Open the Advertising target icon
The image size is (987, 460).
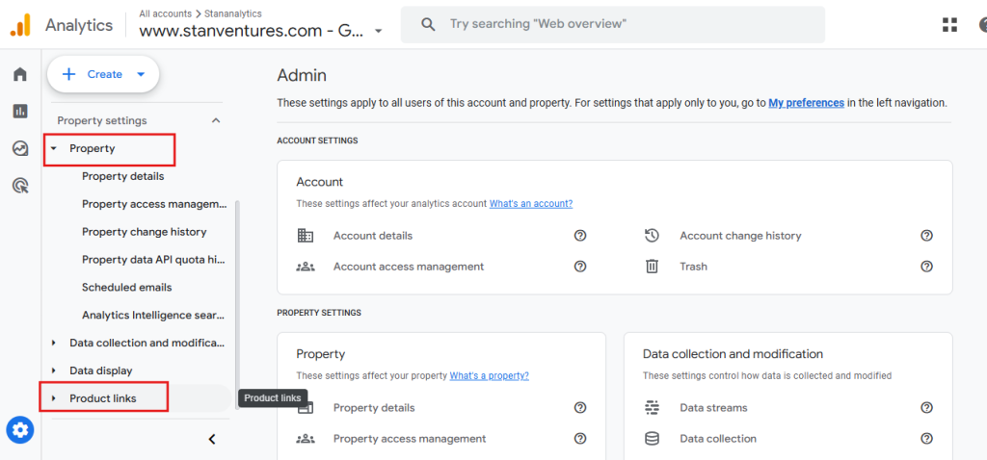tap(20, 186)
